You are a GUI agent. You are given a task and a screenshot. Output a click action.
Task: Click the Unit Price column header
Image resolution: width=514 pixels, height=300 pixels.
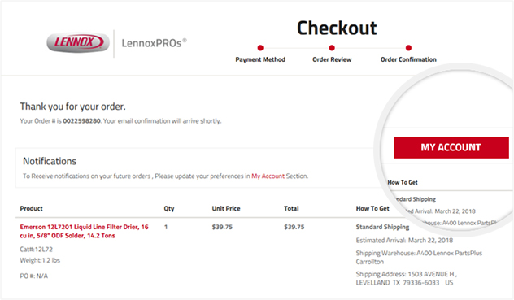(x=226, y=208)
